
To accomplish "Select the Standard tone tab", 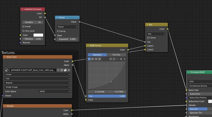I will [97, 55].
